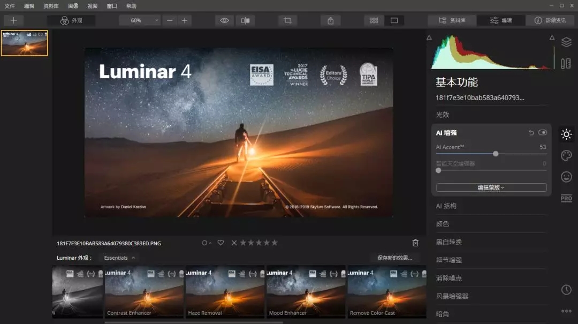Switch to the 影像资讯 info tab
Screen dimensions: 578x324
point(550,21)
